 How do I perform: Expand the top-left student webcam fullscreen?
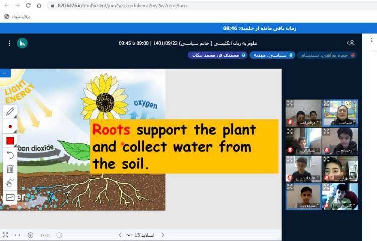click(290, 103)
